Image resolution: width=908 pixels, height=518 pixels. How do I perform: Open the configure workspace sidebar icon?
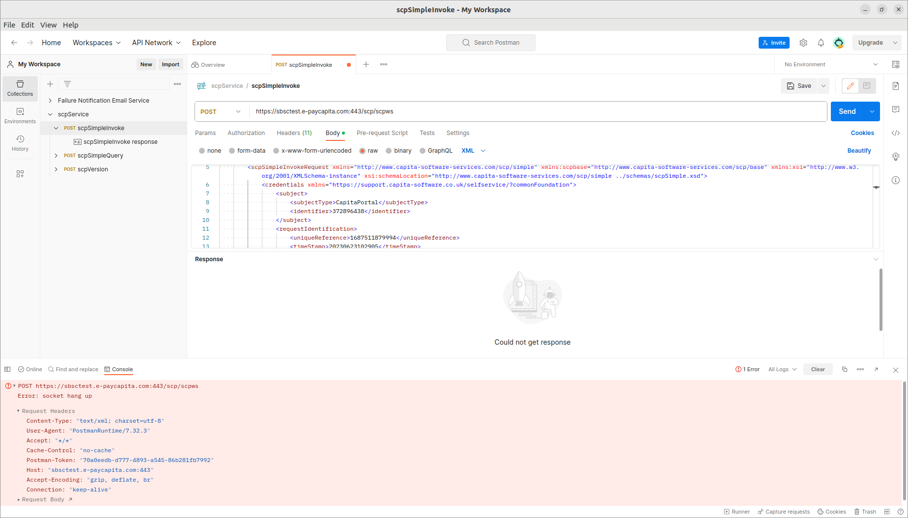pos(20,174)
